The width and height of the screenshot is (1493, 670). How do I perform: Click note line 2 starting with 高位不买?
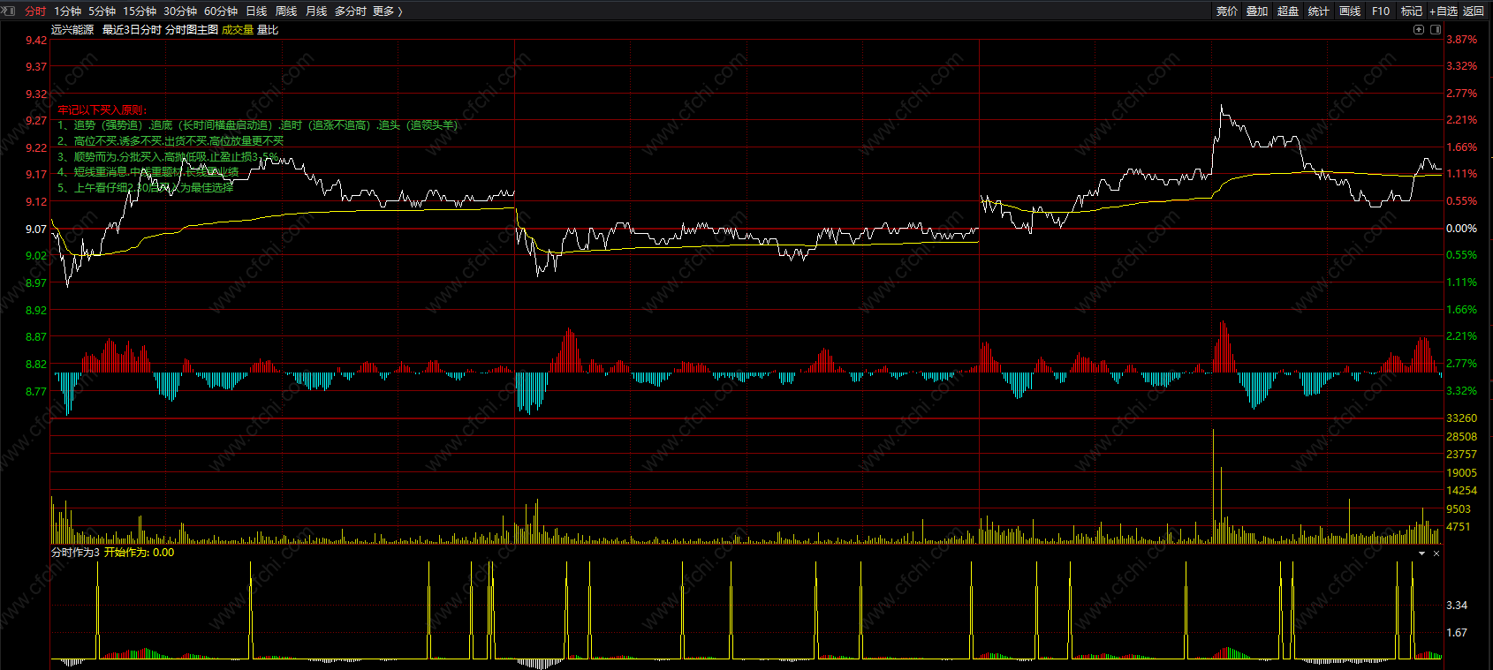171,141
